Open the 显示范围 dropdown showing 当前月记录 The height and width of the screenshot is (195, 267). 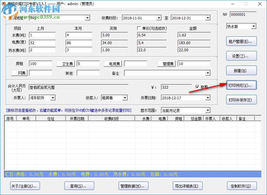coord(207,110)
